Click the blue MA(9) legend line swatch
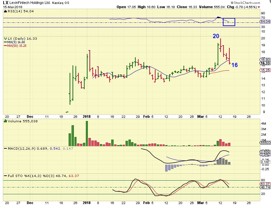271x205 pixels. click(5, 42)
